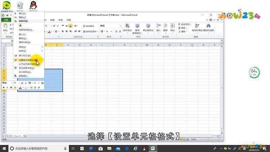Expand the formula bar
Screen dimensions: 270x152
click(222, 41)
